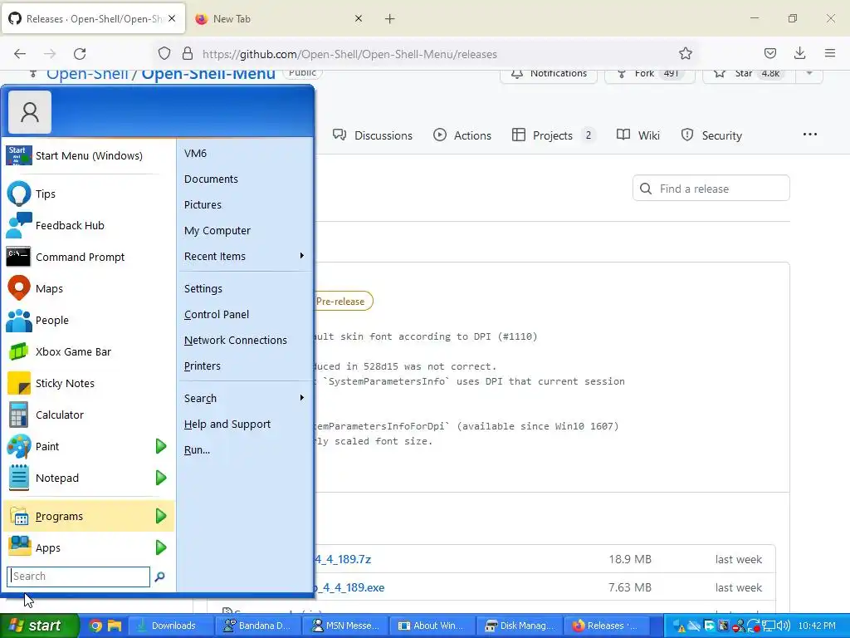Open Sticky Notes
Image resolution: width=850 pixels, height=638 pixels.
click(x=88, y=383)
